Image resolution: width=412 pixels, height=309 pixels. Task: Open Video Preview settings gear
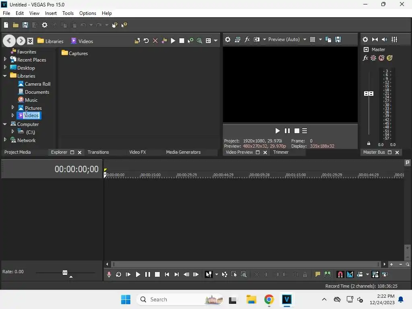[x=228, y=39]
